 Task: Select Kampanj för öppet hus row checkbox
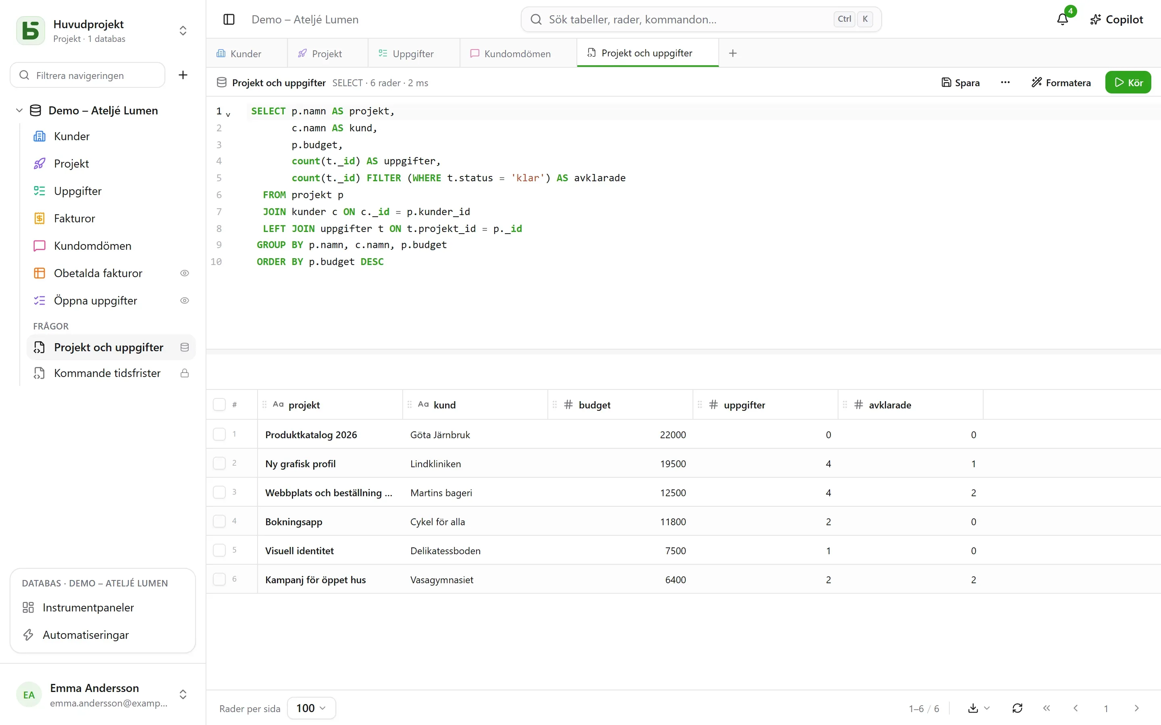pyautogui.click(x=219, y=579)
